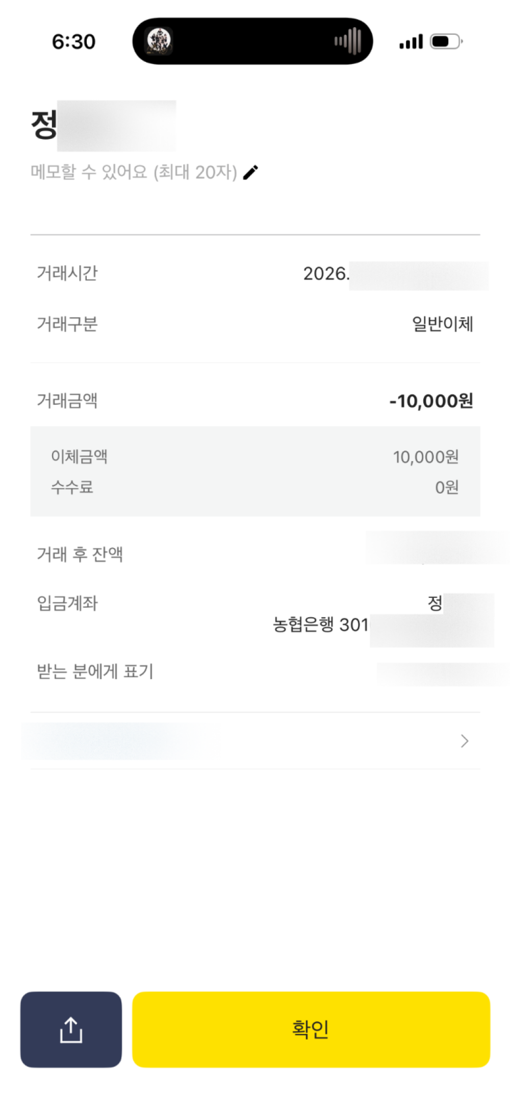The height and width of the screenshot is (1111, 510).
Task: Tap the cellular signal icon
Action: point(411,41)
